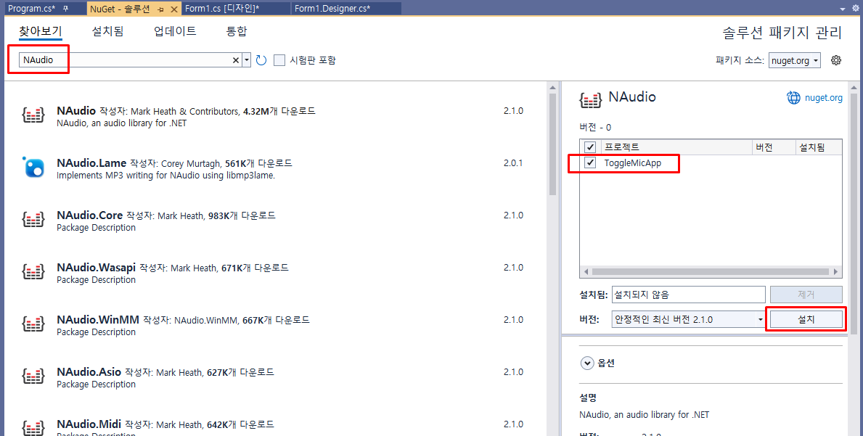
Task: Select the NAudio.Core package row
Action: [x=275, y=221]
